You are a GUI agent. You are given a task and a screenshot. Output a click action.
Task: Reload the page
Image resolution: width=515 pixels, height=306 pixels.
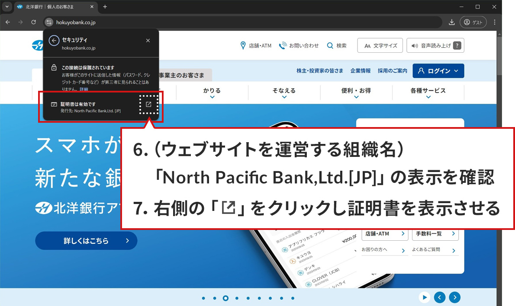[x=33, y=22]
